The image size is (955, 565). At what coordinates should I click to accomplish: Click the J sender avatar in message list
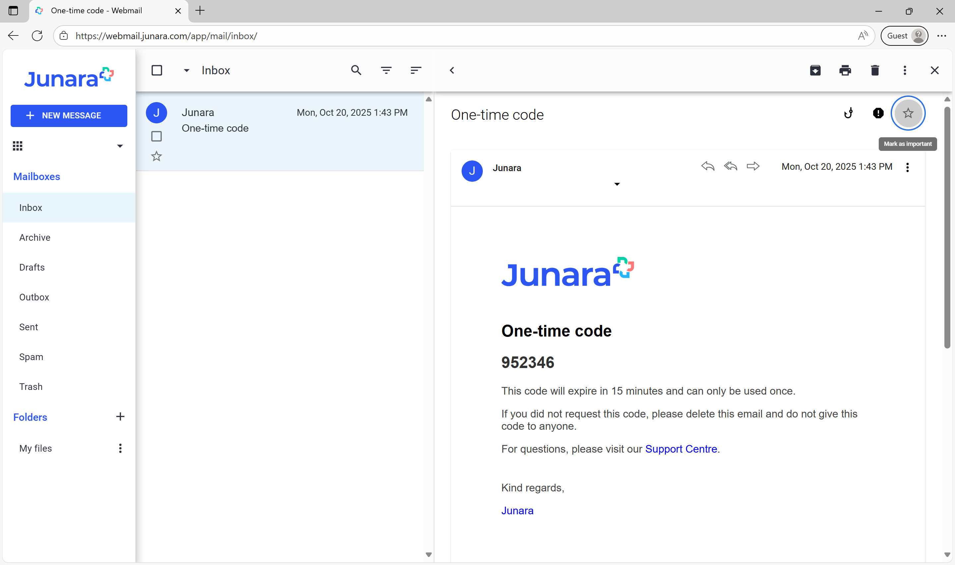[156, 113]
